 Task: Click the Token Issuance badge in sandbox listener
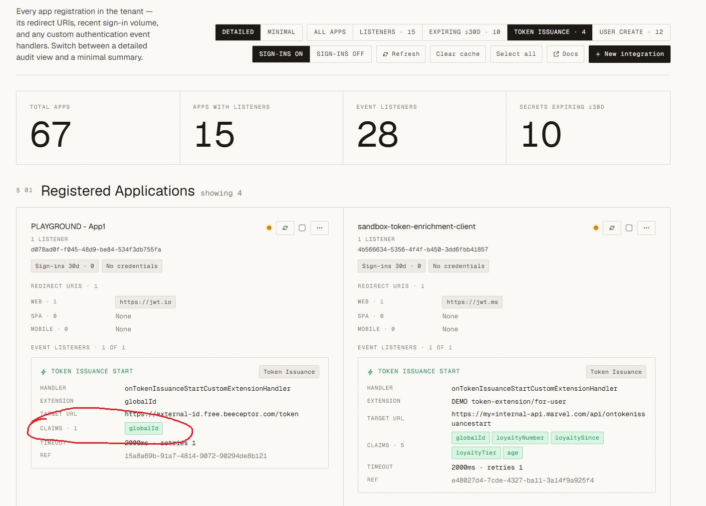tap(616, 372)
